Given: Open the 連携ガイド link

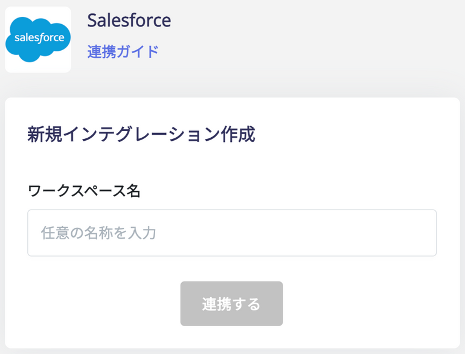Looking at the screenshot, I should (x=123, y=51).
